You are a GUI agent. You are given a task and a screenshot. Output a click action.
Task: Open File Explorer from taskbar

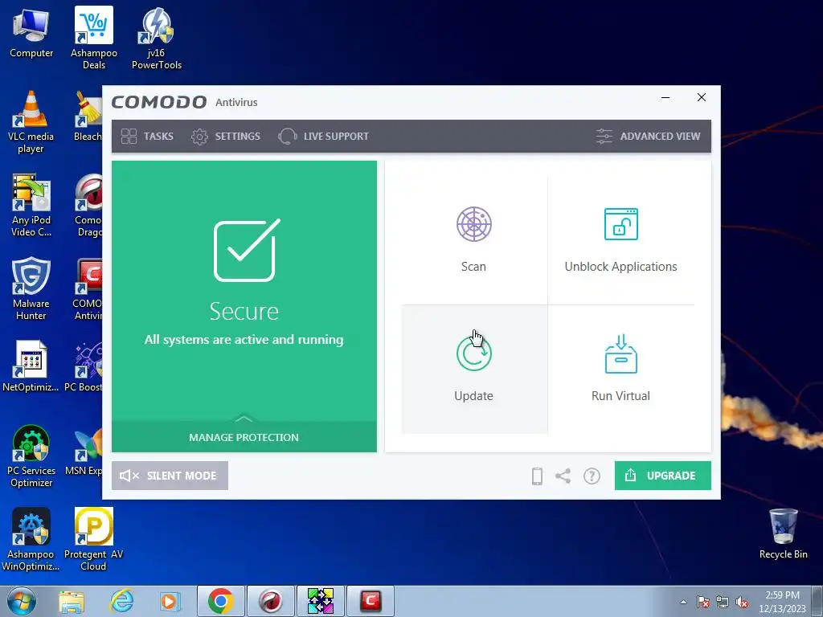tap(72, 601)
